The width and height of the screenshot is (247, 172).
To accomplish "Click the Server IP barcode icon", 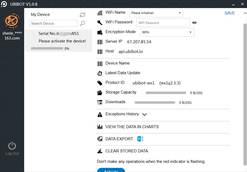I will tap(100, 42).
